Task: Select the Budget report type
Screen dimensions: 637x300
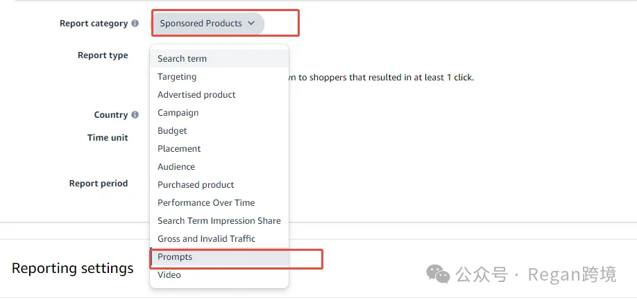Action: 172,131
